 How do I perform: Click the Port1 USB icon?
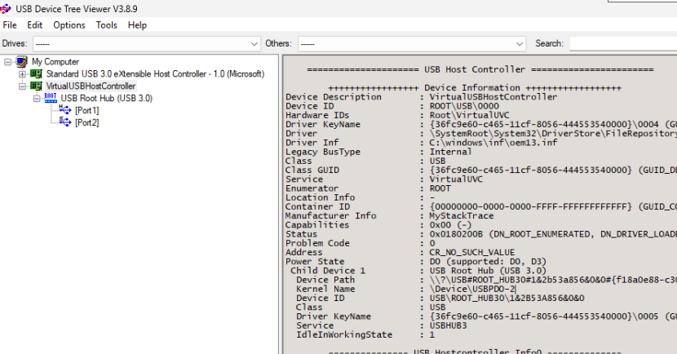(x=64, y=110)
